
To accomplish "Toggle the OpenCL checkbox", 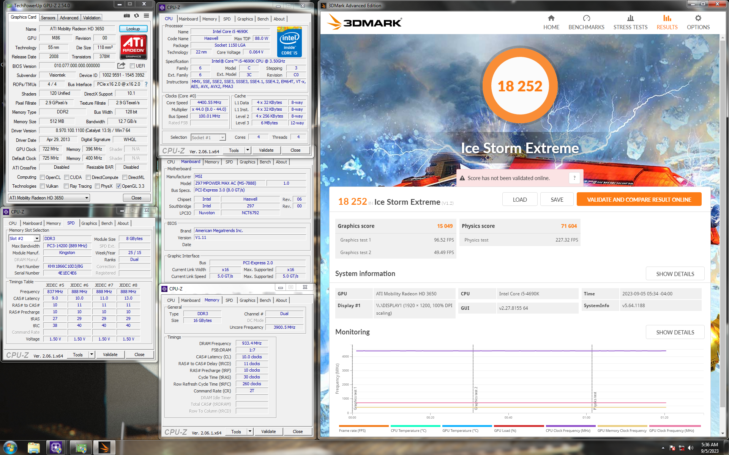I will tap(42, 177).
